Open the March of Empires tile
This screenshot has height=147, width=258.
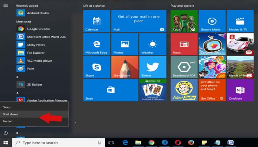tap(240, 67)
